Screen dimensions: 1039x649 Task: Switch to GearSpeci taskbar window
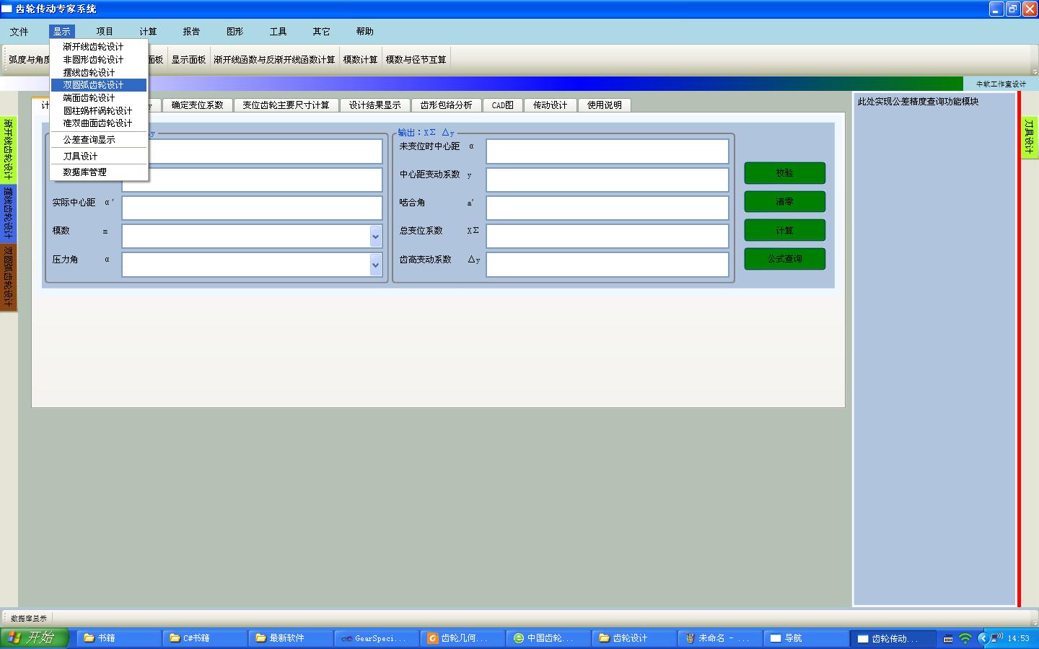pos(376,638)
